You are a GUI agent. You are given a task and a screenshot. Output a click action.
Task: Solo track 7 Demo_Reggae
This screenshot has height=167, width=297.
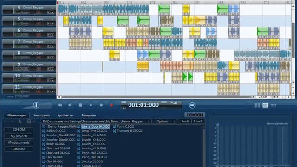coord(19,46)
